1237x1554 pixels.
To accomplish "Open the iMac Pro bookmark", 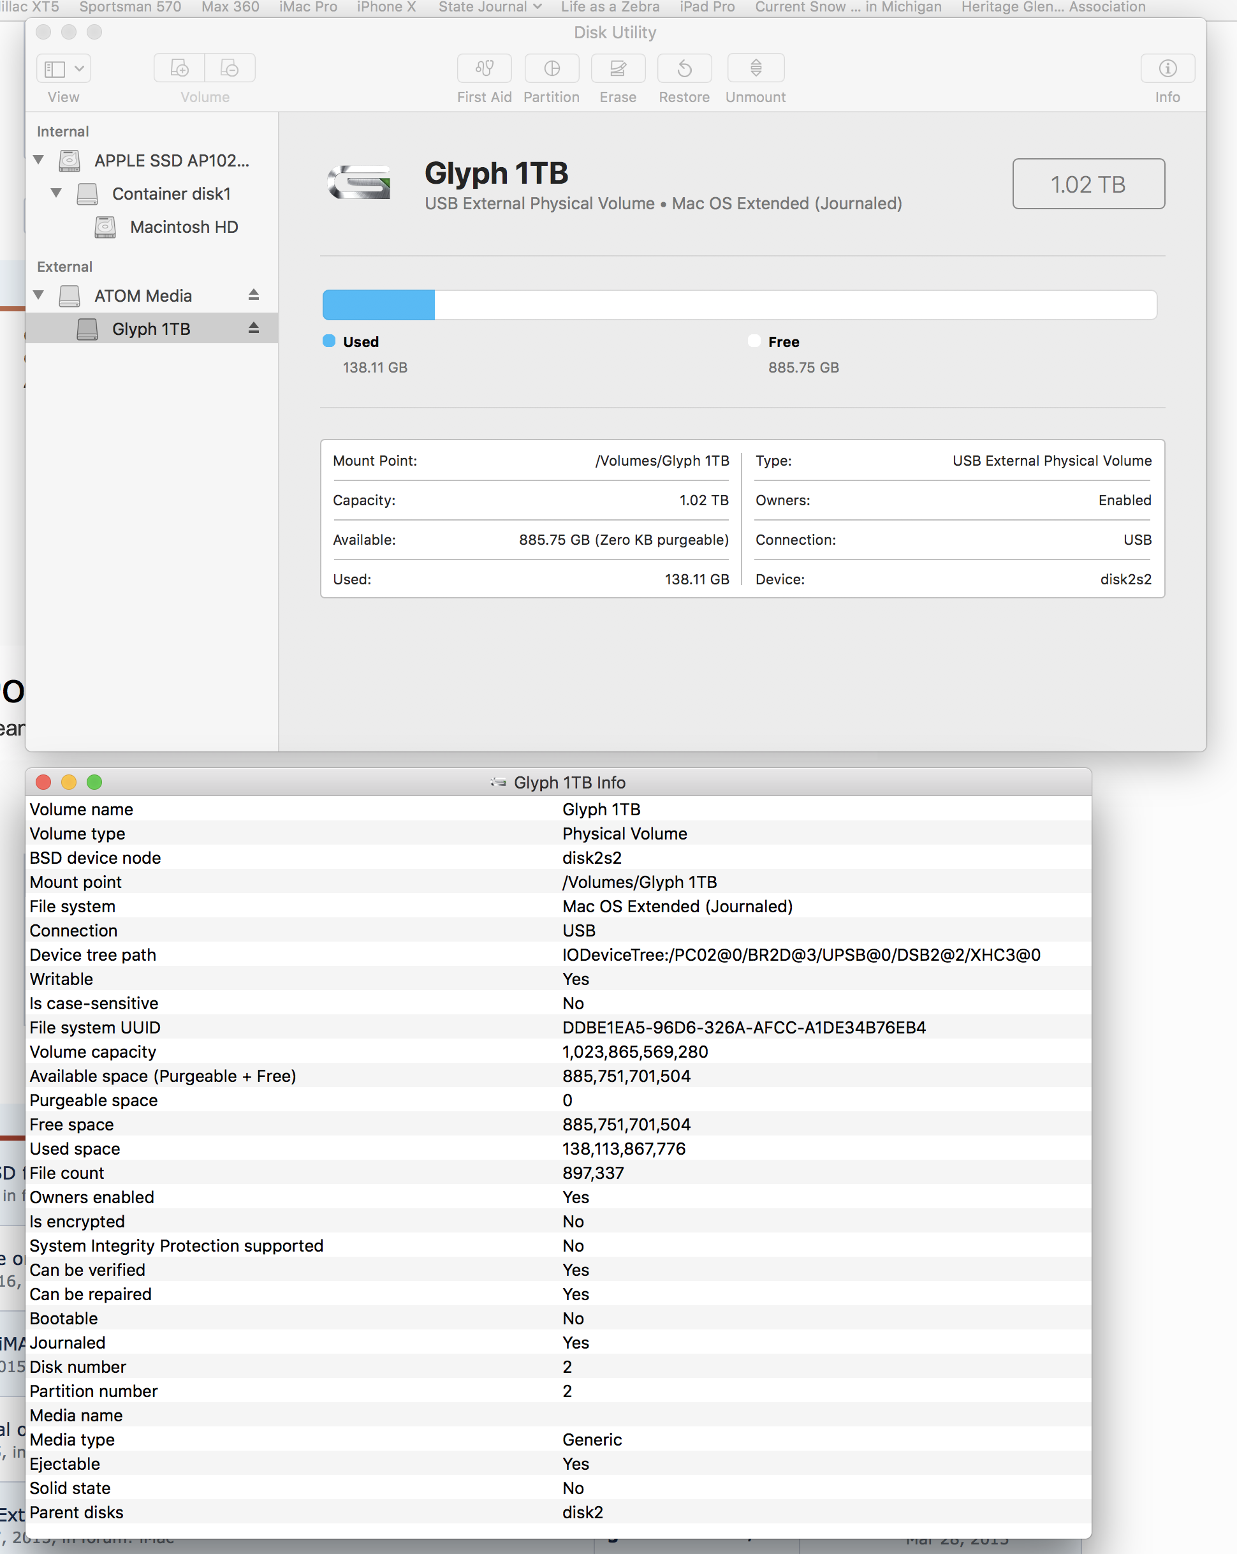I will pyautogui.click(x=307, y=7).
